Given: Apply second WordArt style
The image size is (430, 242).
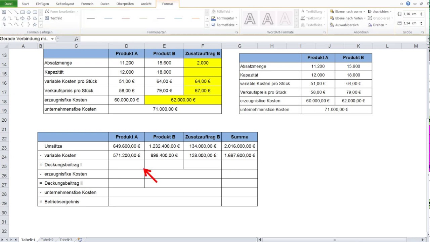Looking at the screenshot, I should (x=267, y=18).
